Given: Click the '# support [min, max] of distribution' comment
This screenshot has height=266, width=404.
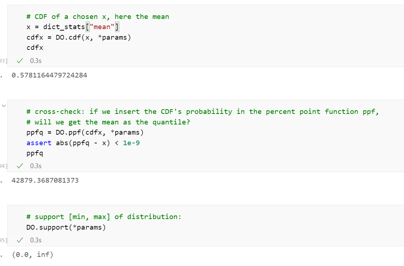Looking at the screenshot, I should (104, 217).
